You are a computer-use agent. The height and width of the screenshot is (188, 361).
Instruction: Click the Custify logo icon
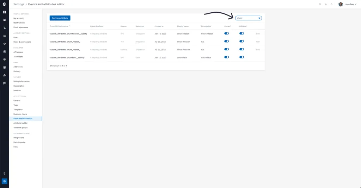pyautogui.click(x=4, y=4)
